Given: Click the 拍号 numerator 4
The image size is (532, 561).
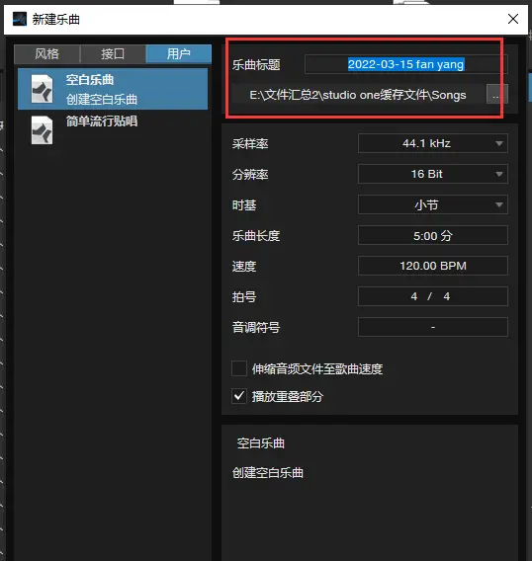Looking at the screenshot, I should [x=414, y=296].
